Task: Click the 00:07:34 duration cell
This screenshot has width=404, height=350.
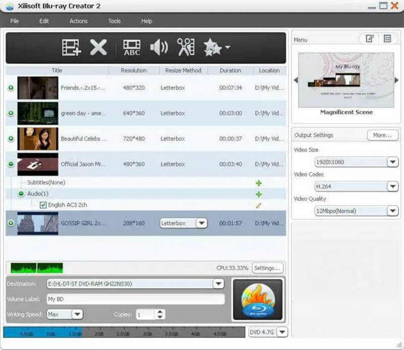Action: [231, 88]
